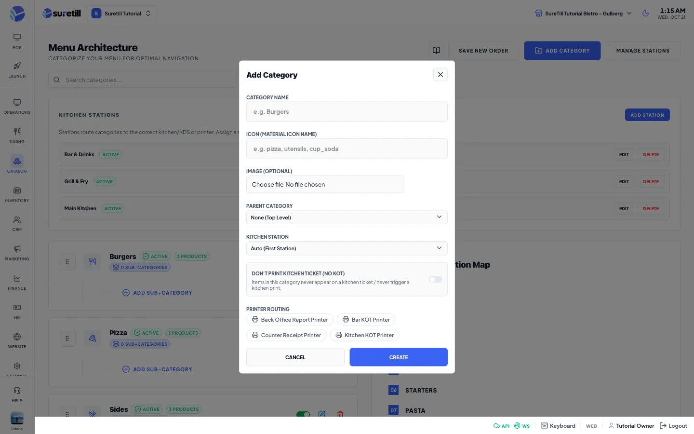Close the Add Category dialog
Image resolution: width=694 pixels, height=434 pixels.
coord(440,75)
